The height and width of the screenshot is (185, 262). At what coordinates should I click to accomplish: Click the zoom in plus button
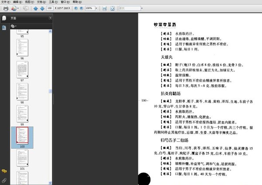click(82, 8)
